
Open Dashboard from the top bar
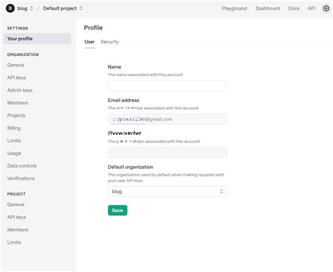pos(268,8)
